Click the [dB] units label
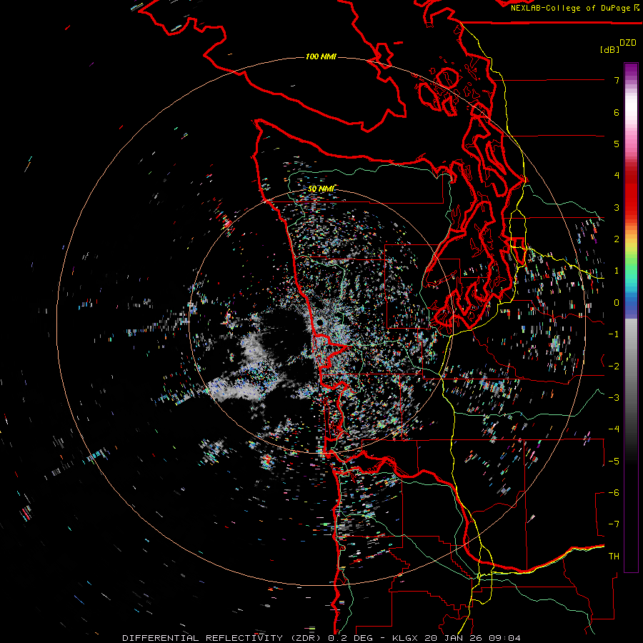The height and width of the screenshot is (643, 643). pos(609,49)
